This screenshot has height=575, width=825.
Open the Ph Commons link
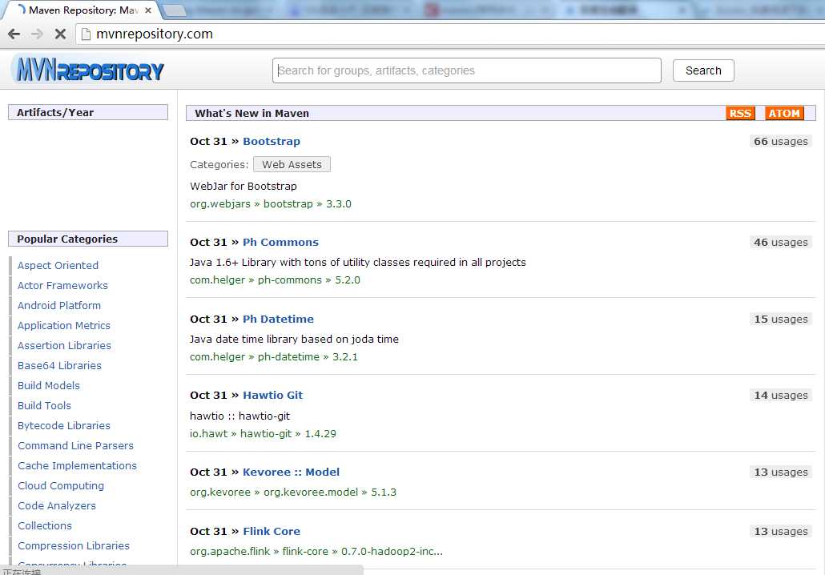[280, 242]
